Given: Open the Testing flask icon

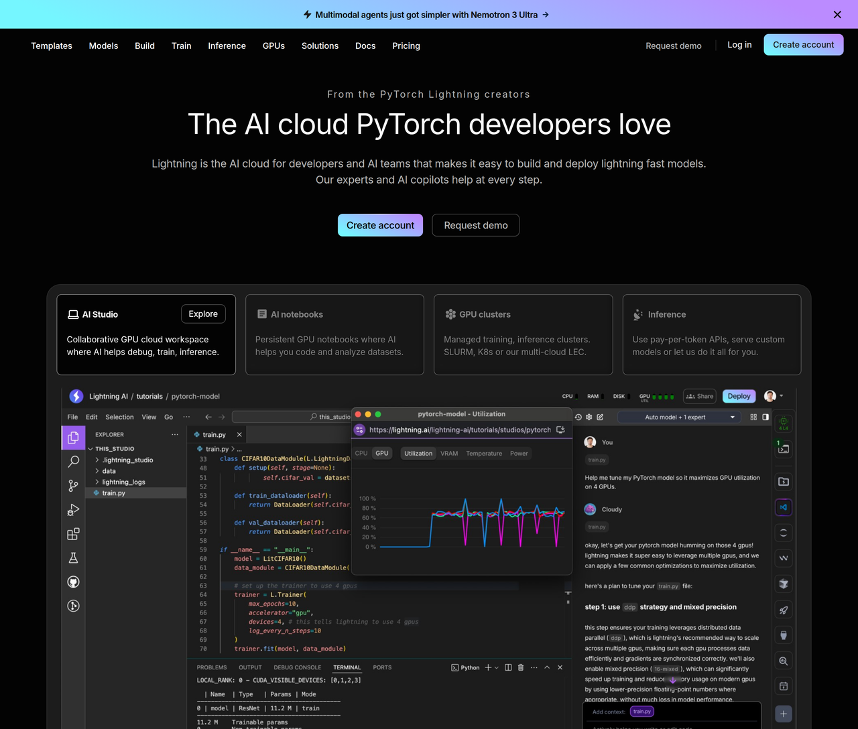Looking at the screenshot, I should click(73, 558).
